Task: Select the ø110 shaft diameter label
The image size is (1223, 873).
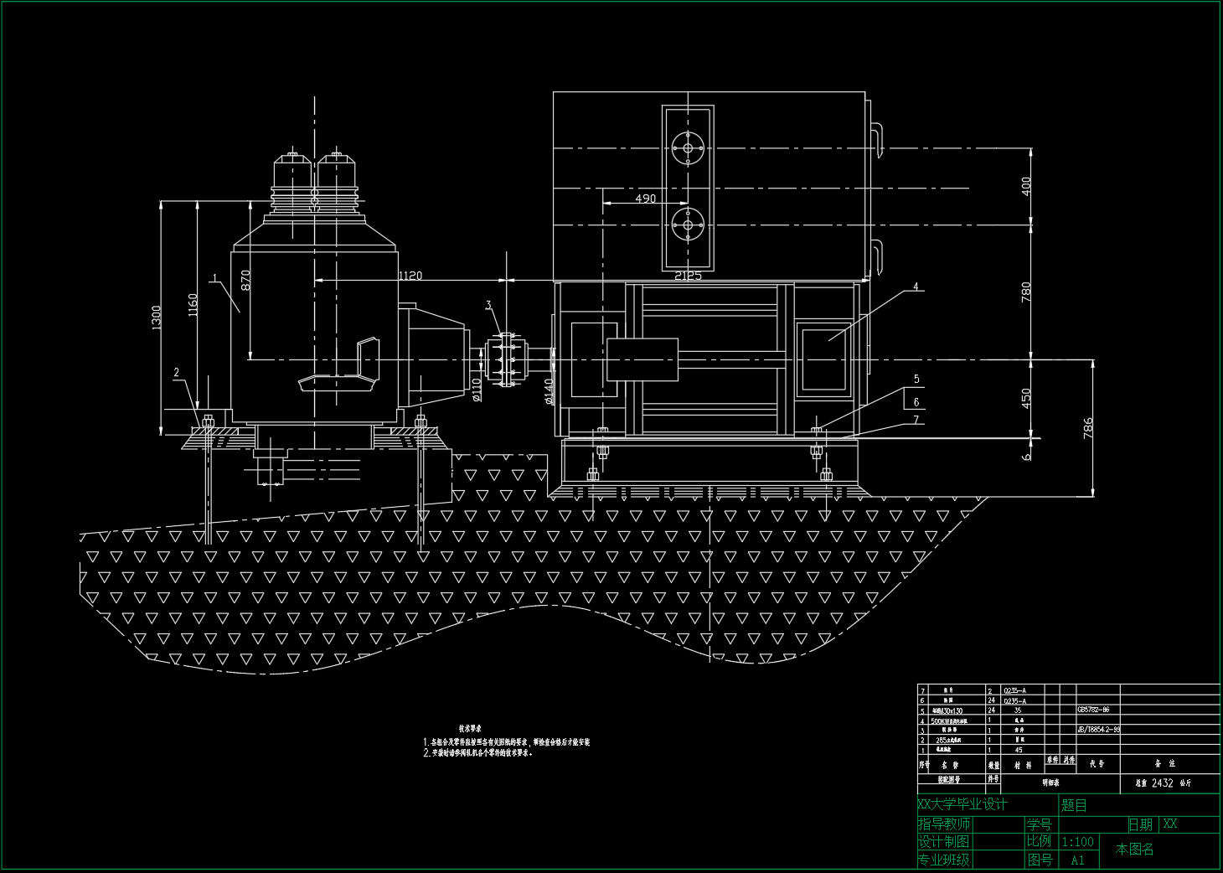Action: point(477,390)
